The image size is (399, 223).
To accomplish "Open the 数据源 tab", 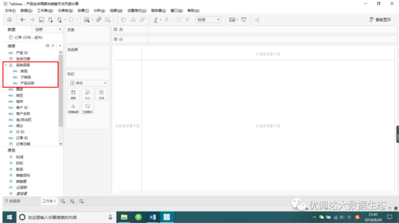I will 13,201.
